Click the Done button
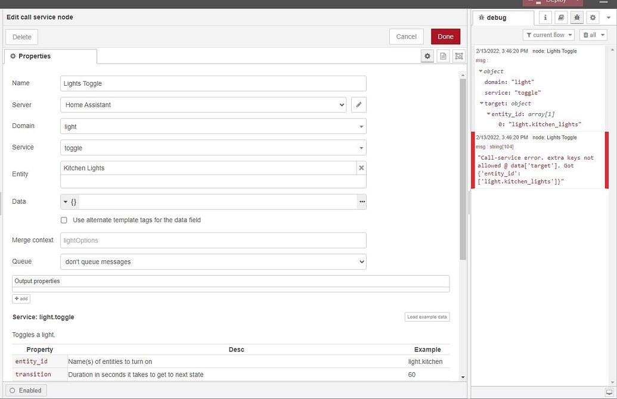The height and width of the screenshot is (399, 617). tap(445, 36)
